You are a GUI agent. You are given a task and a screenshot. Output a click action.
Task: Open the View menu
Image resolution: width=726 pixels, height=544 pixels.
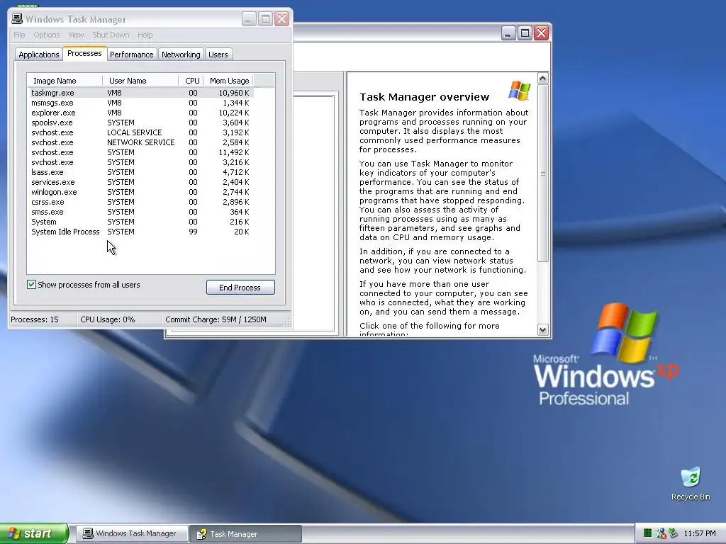(76, 35)
